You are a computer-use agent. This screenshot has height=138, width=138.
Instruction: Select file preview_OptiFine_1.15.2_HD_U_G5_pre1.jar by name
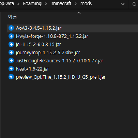[x=60, y=77]
